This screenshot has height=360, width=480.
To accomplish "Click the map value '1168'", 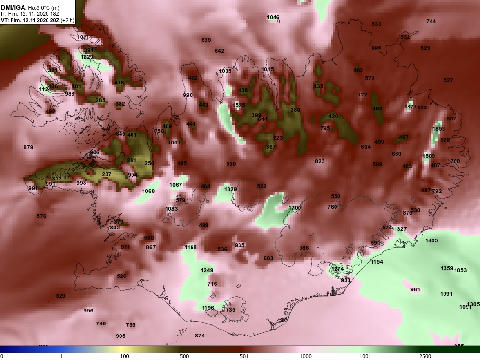I will [x=191, y=247].
